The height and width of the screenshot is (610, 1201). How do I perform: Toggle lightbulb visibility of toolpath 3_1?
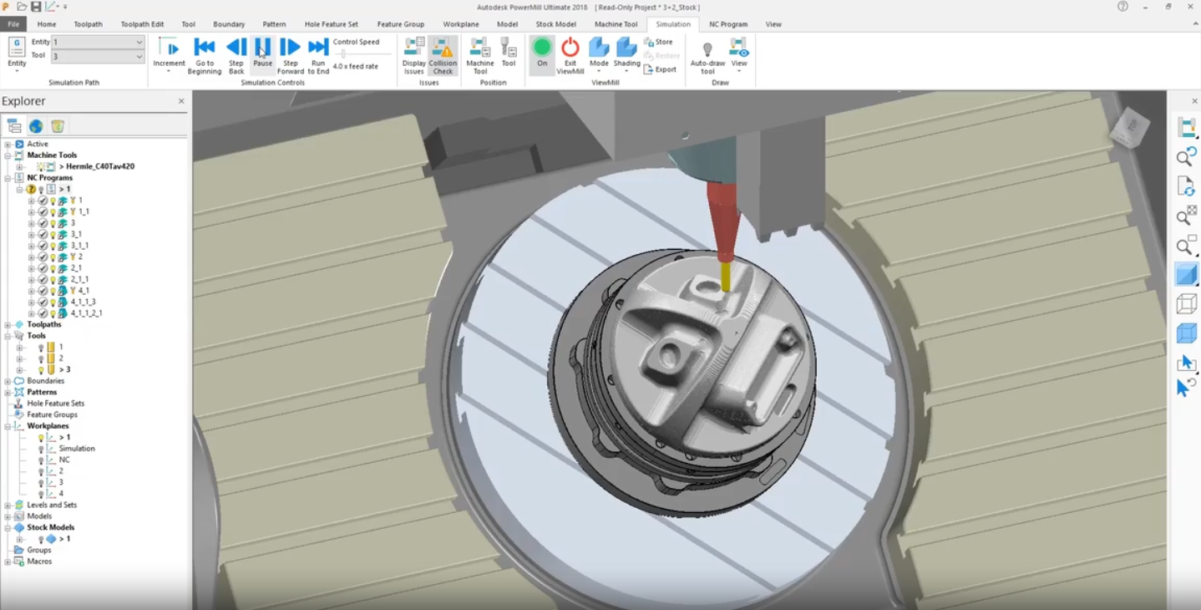(53, 235)
